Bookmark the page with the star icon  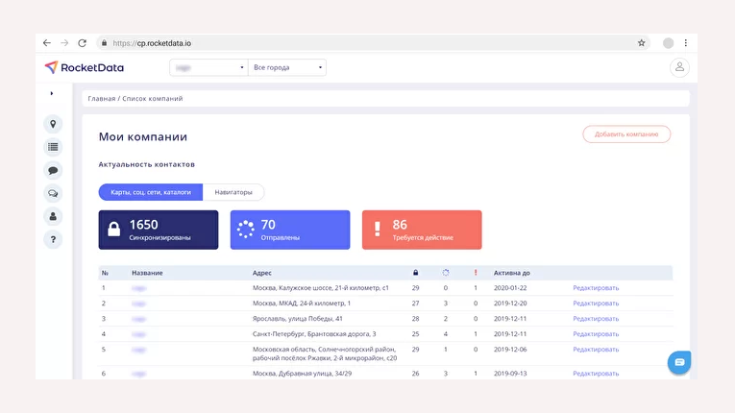pos(641,43)
